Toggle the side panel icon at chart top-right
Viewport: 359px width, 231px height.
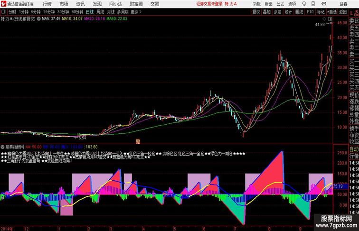pos(330,19)
